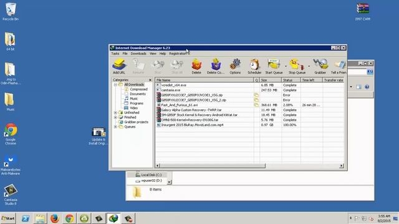Click the Recycle Bin desktop icon
This screenshot has width=399, height=224.
coord(11,12)
